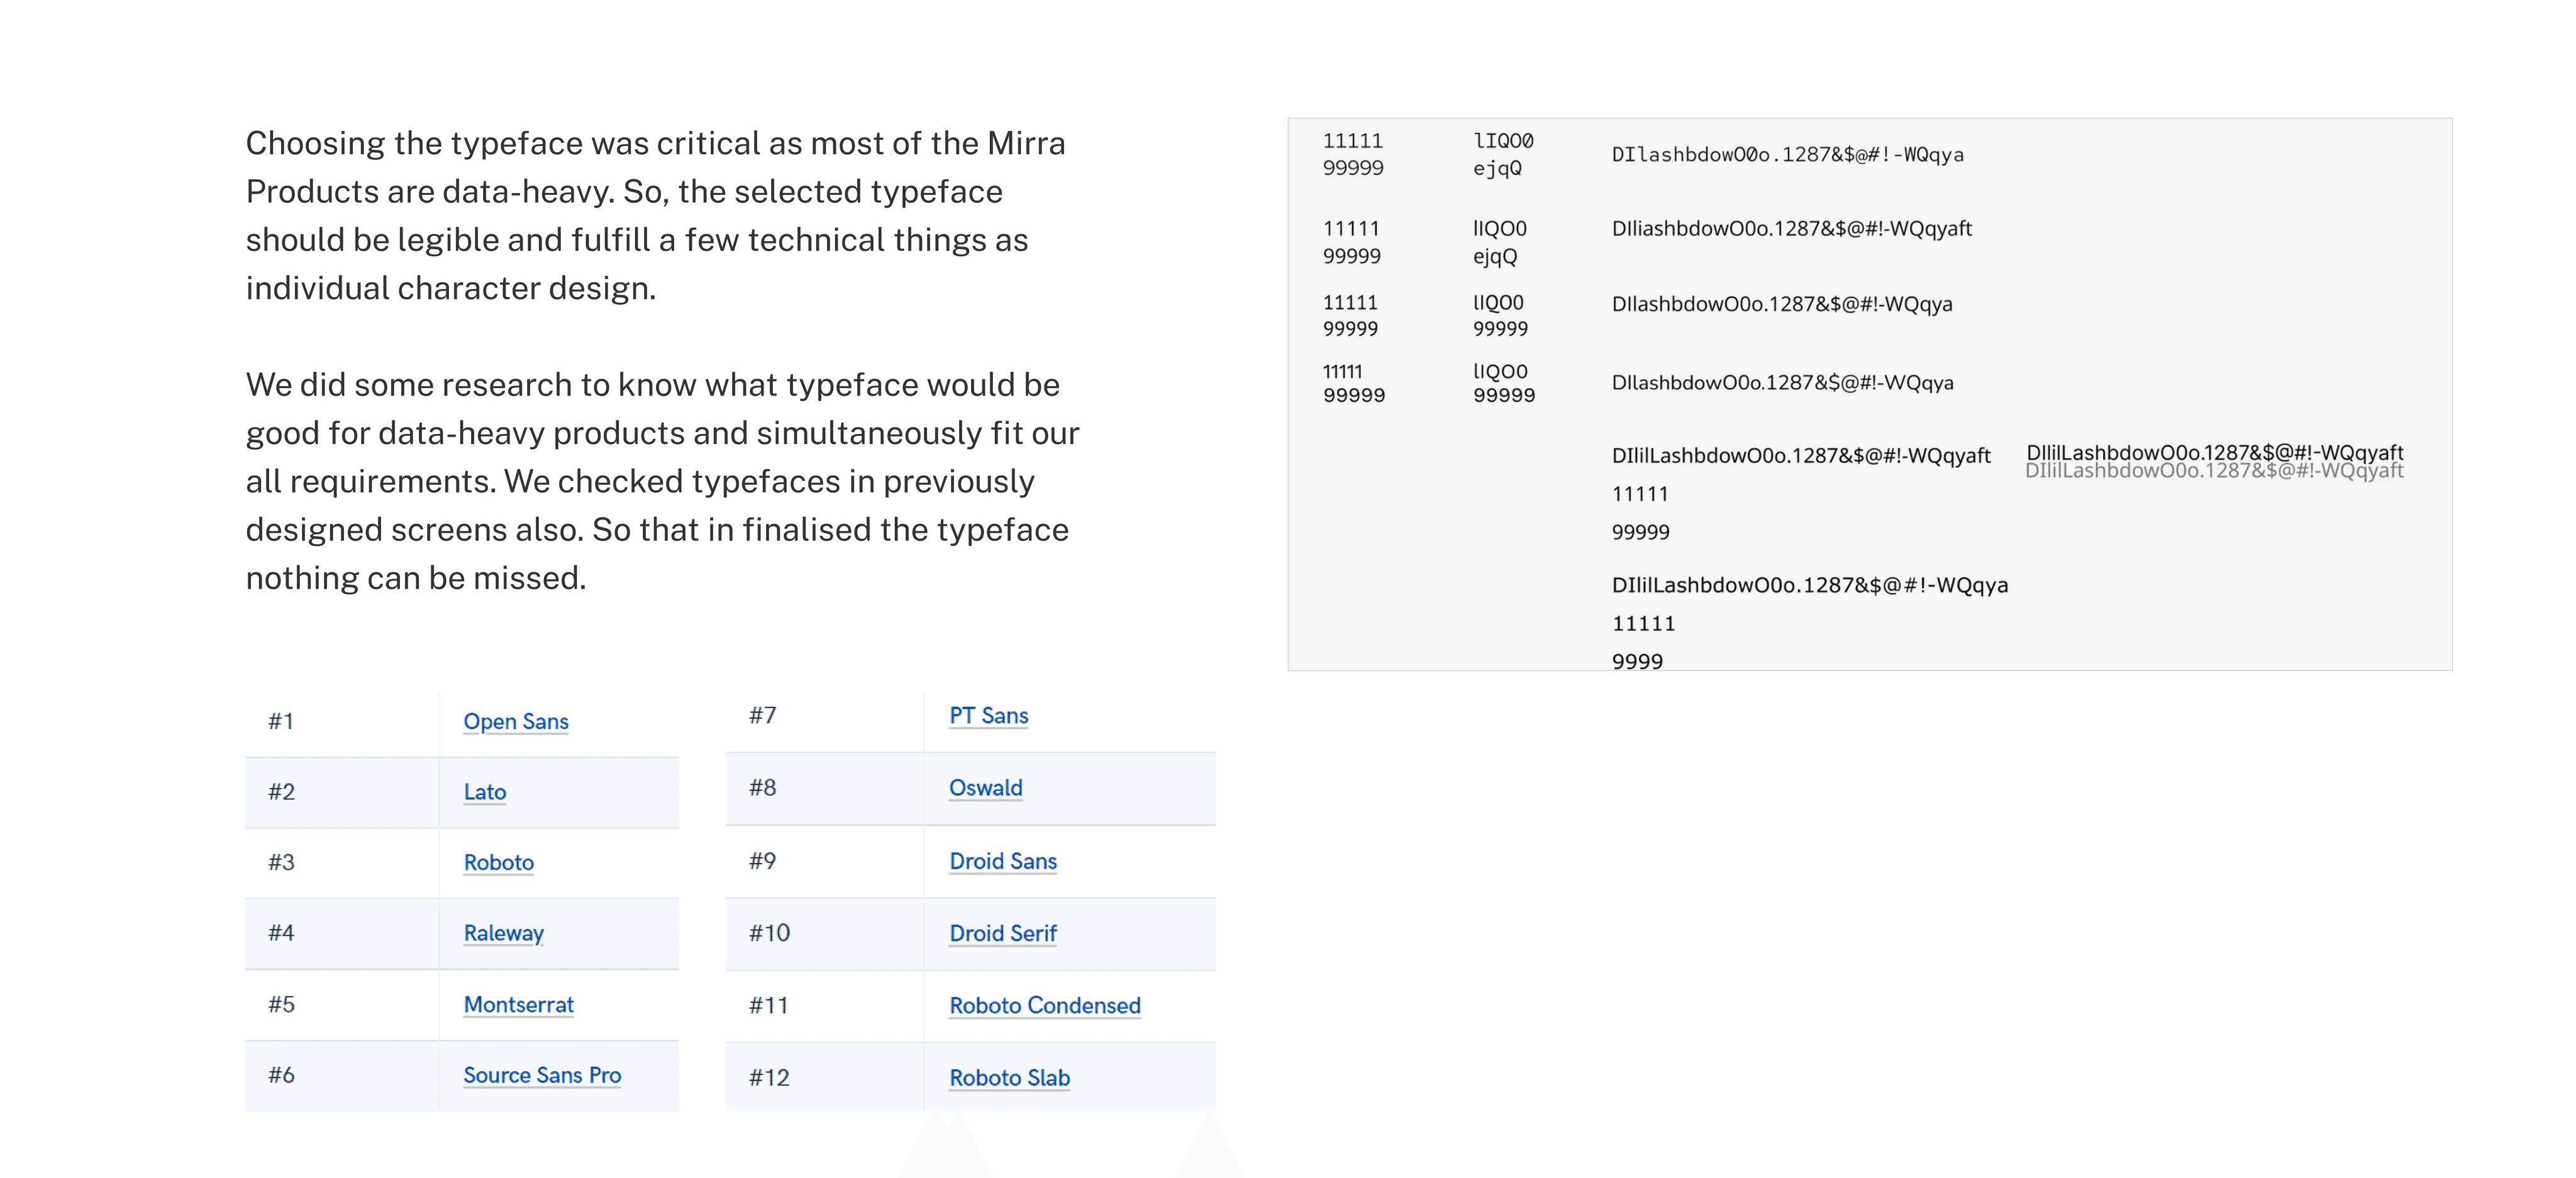Click the #8 rank cell
2576x1178 pixels.
click(824, 788)
